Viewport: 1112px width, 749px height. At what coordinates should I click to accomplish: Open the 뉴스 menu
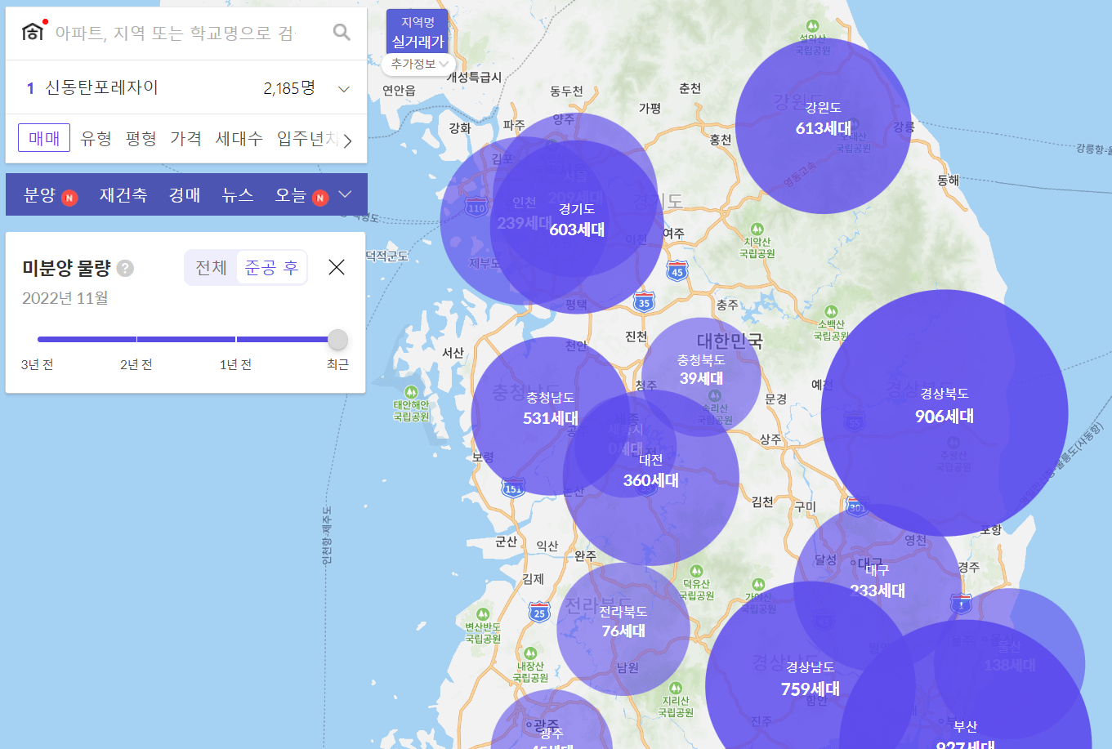238,194
